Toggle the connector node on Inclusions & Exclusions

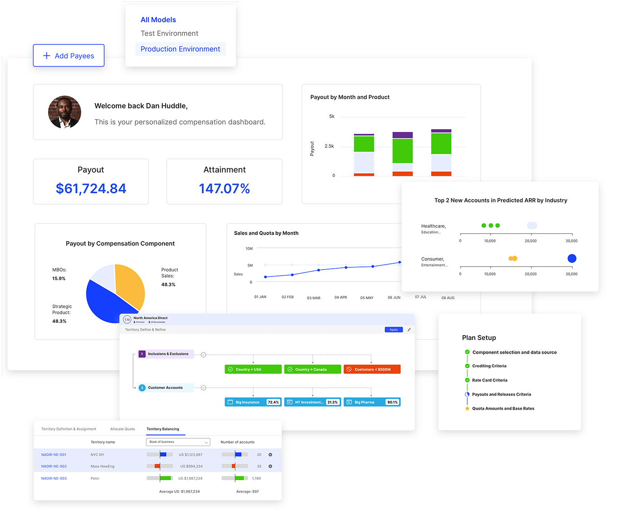[x=203, y=354]
